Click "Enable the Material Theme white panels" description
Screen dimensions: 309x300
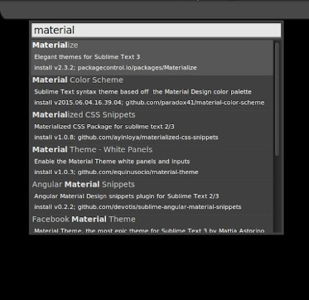[112, 161]
